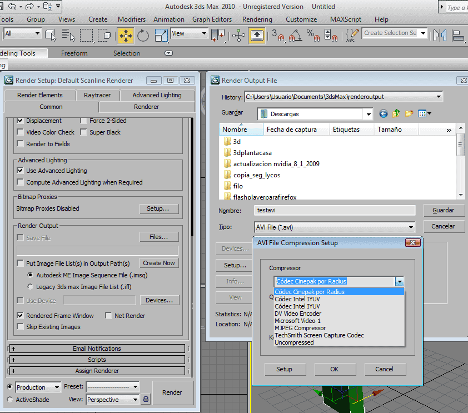Click the Render button
This screenshot has height=413, width=468.
(172, 392)
